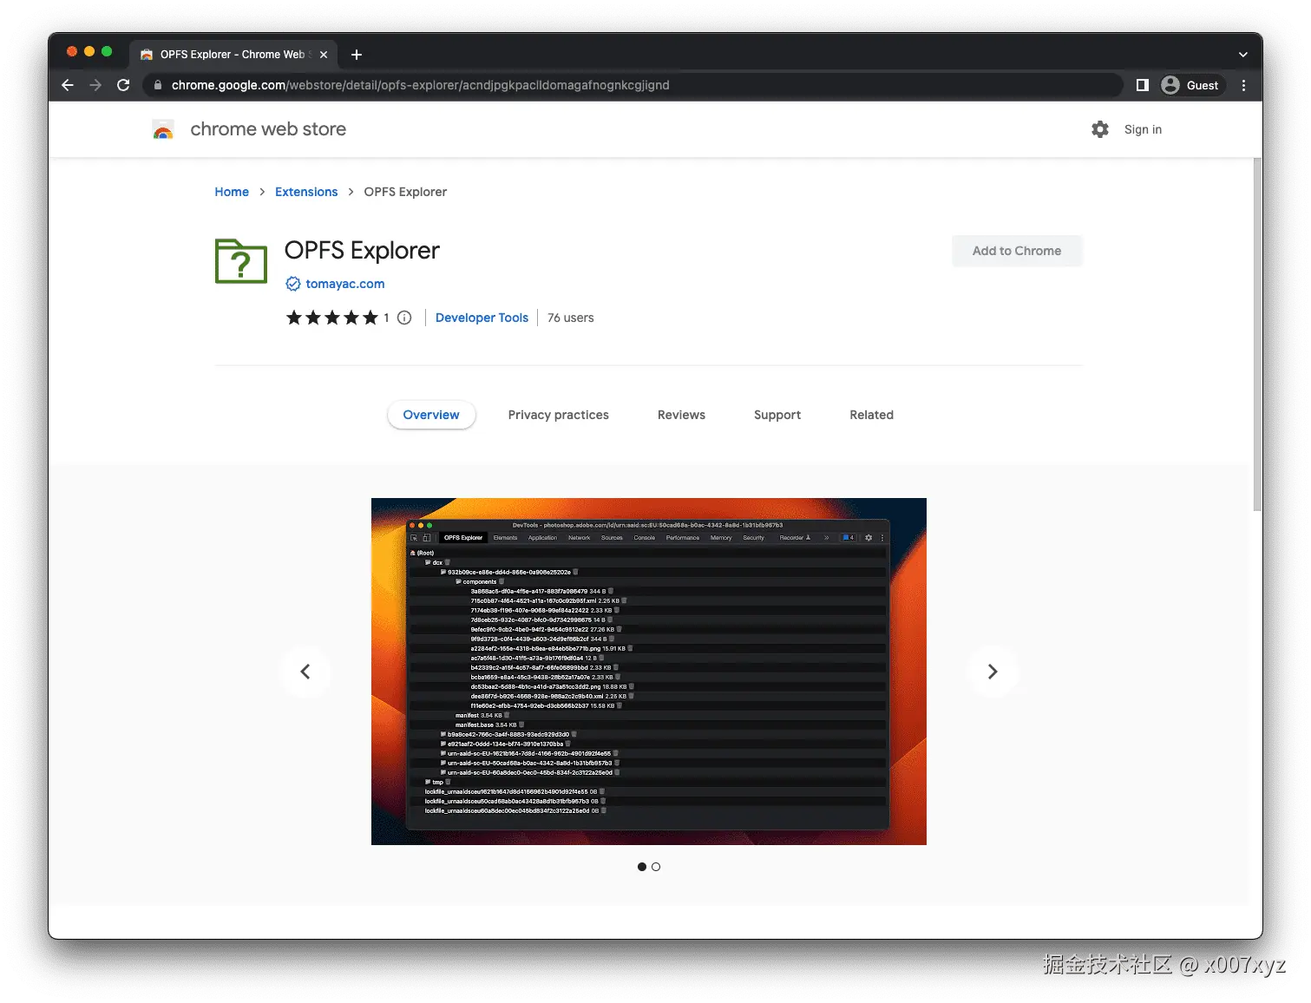Click the five-star rating
Screen dimensions: 1311x1003
(x=332, y=318)
